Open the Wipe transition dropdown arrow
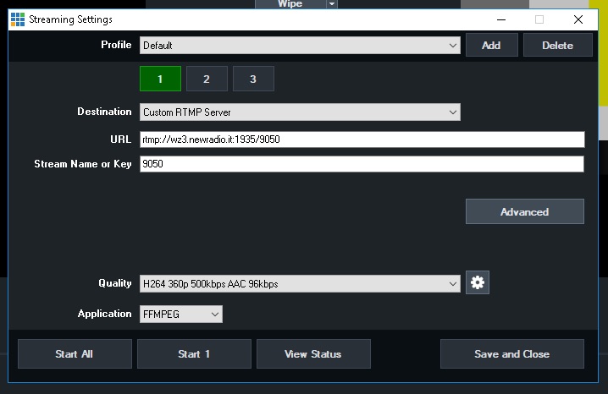 [x=332, y=4]
